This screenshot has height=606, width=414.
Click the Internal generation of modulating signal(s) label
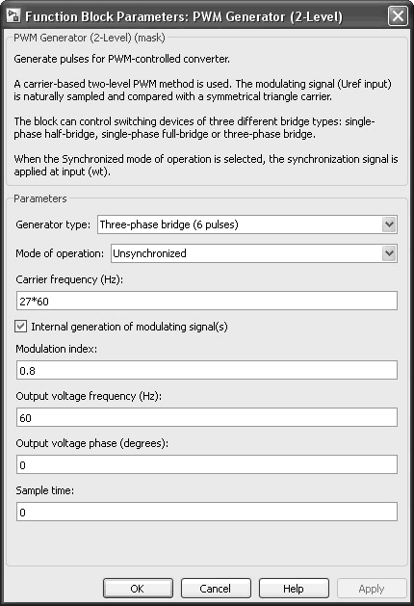129,327
